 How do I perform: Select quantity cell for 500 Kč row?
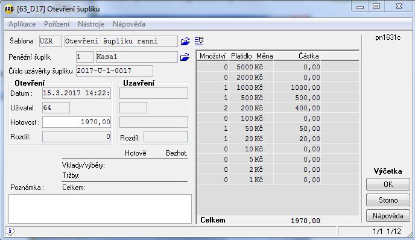[212, 98]
